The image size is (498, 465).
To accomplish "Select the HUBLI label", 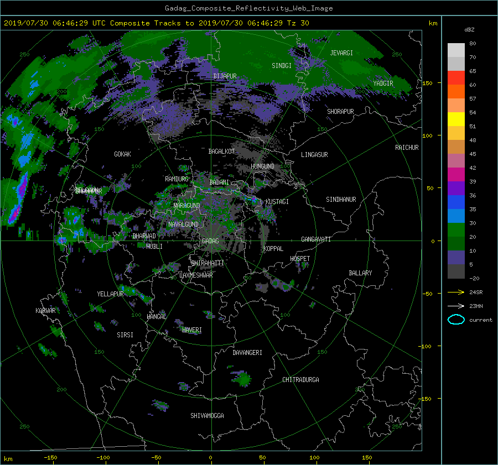I will click(x=154, y=247).
